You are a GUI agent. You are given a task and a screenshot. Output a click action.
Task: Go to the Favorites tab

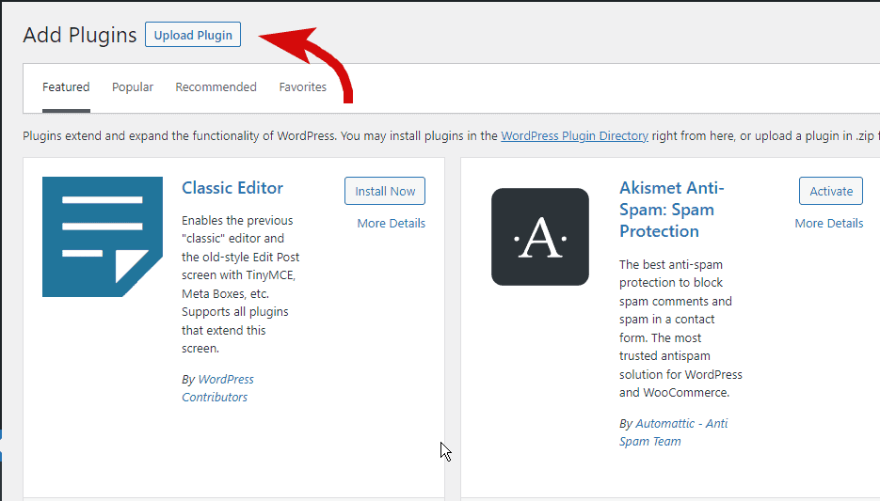303,87
